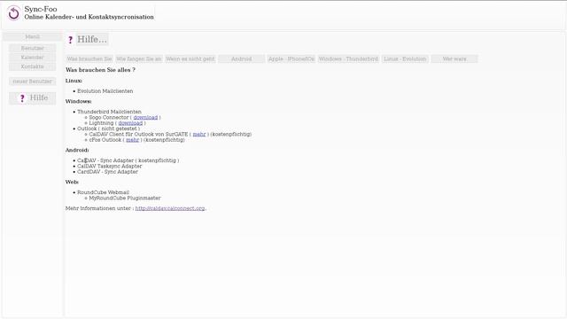Click the 'Was brauchen Sie alles ?' heading
Screen dimensions: 567x319
click(x=100, y=70)
